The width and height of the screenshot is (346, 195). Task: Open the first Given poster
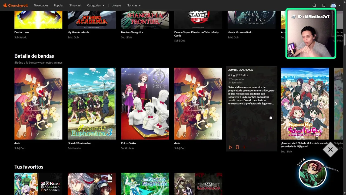pyautogui.click(x=38, y=104)
